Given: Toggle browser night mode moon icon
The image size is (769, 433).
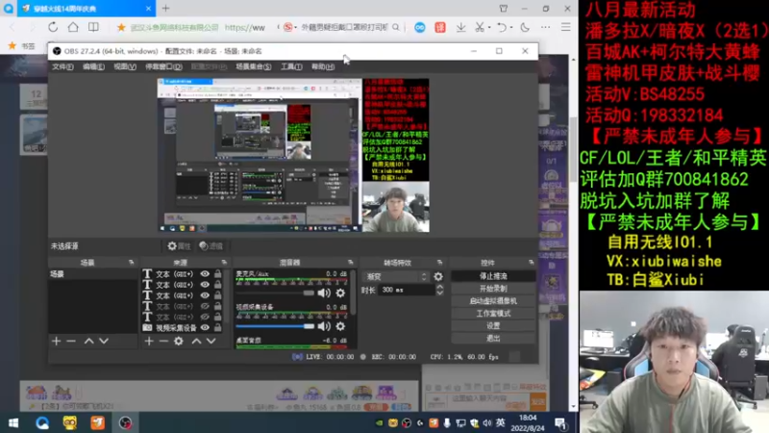Looking at the screenshot, I should point(525,28).
